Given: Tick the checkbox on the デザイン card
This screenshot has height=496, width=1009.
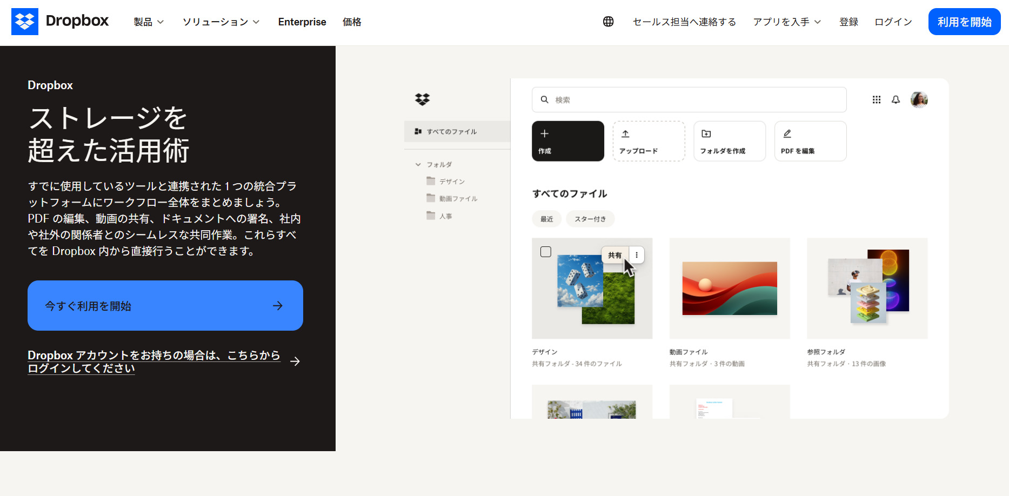Looking at the screenshot, I should tap(546, 252).
